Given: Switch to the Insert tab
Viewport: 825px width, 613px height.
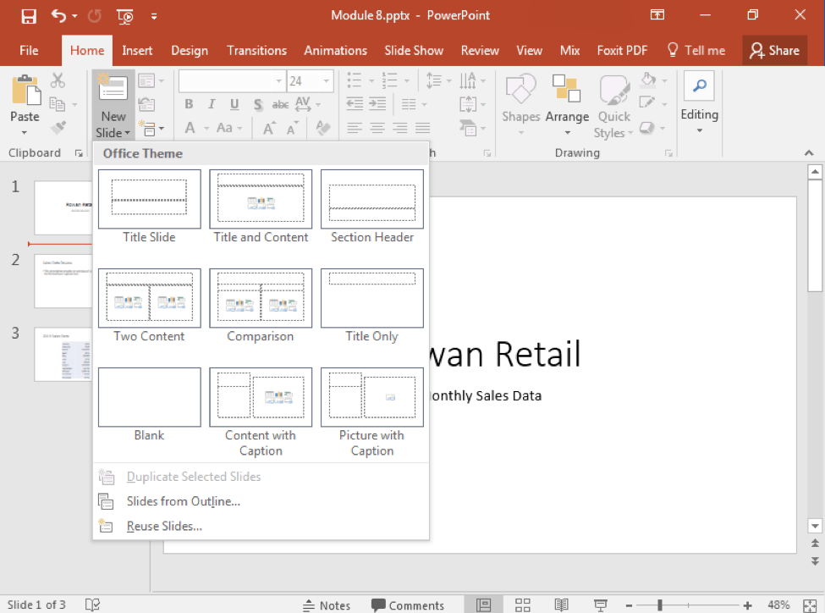Looking at the screenshot, I should pyautogui.click(x=137, y=51).
